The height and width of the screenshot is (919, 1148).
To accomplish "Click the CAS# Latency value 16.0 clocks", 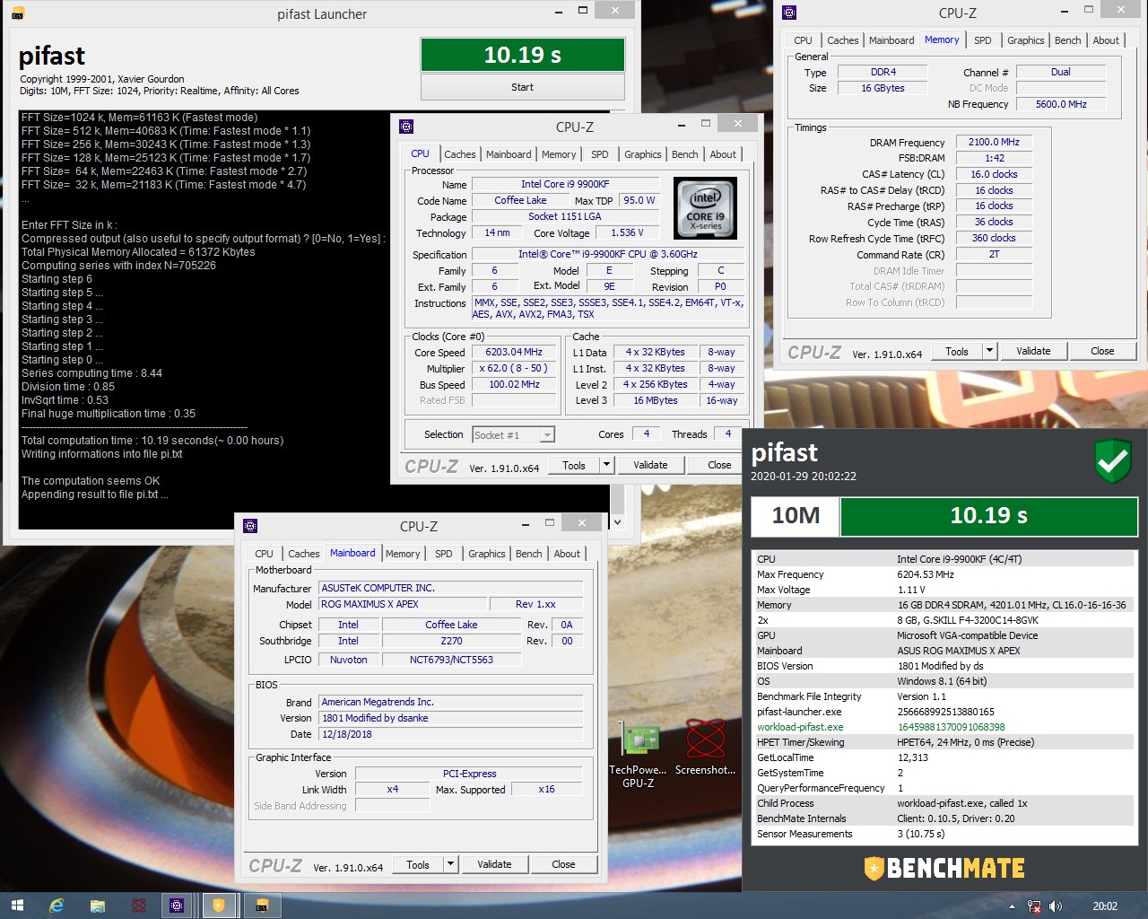I will coord(994,174).
